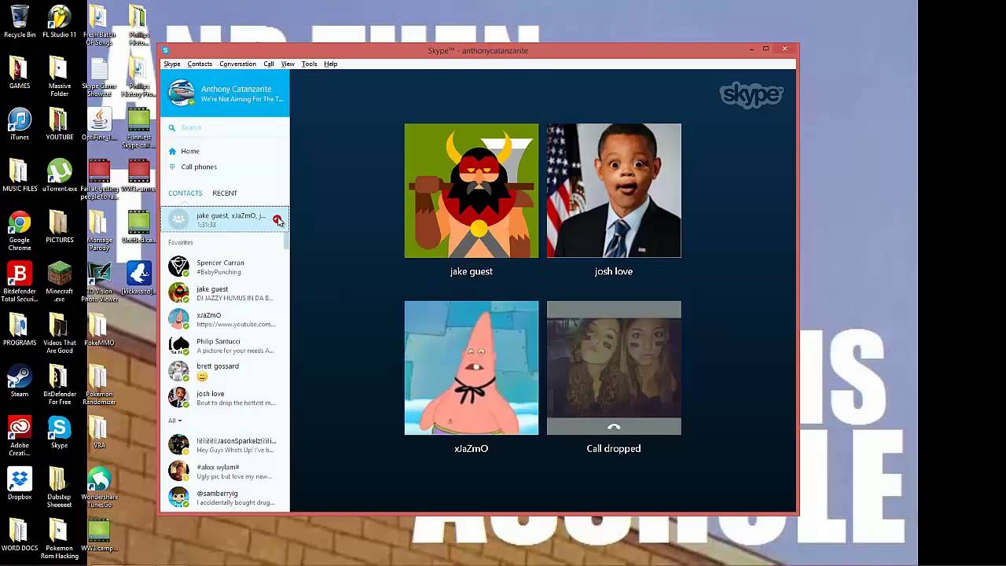The height and width of the screenshot is (566, 1006).
Task: Open iTunes desktop shortcut
Action: [20, 124]
